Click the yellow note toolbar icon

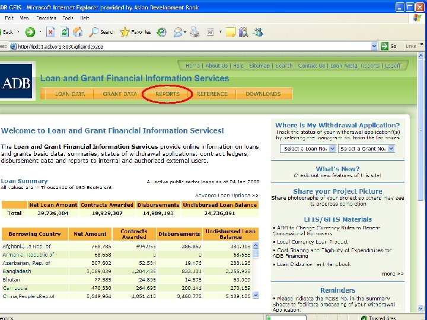pos(230,33)
